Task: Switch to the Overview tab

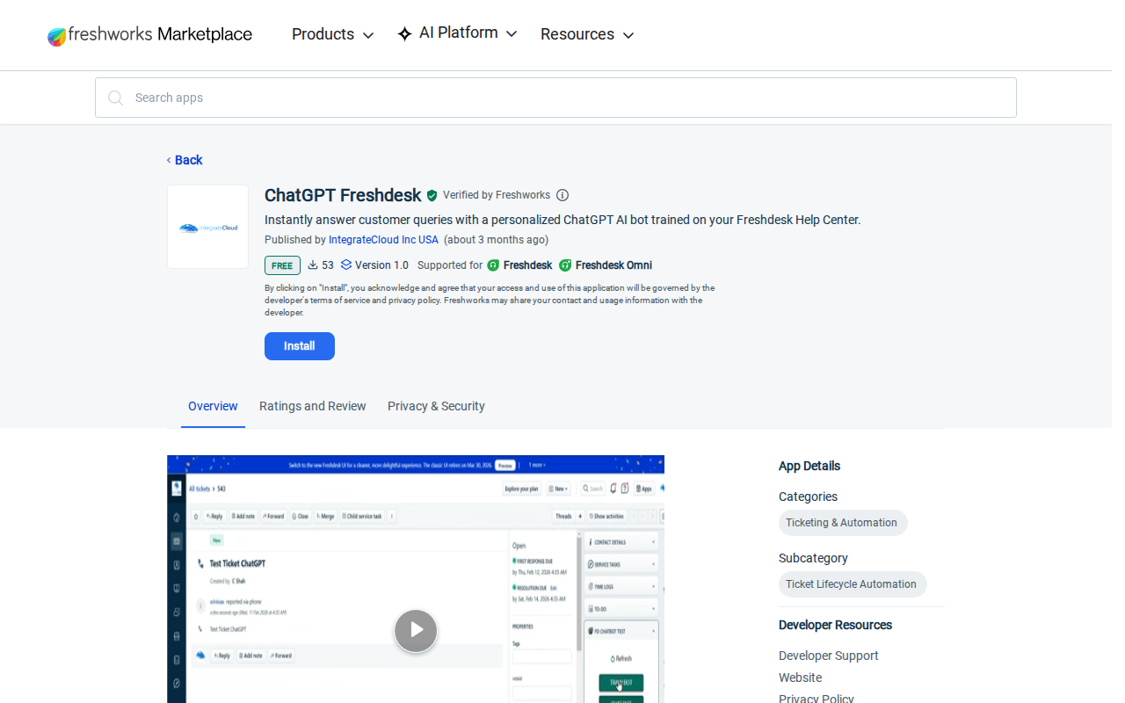Action: (x=213, y=406)
